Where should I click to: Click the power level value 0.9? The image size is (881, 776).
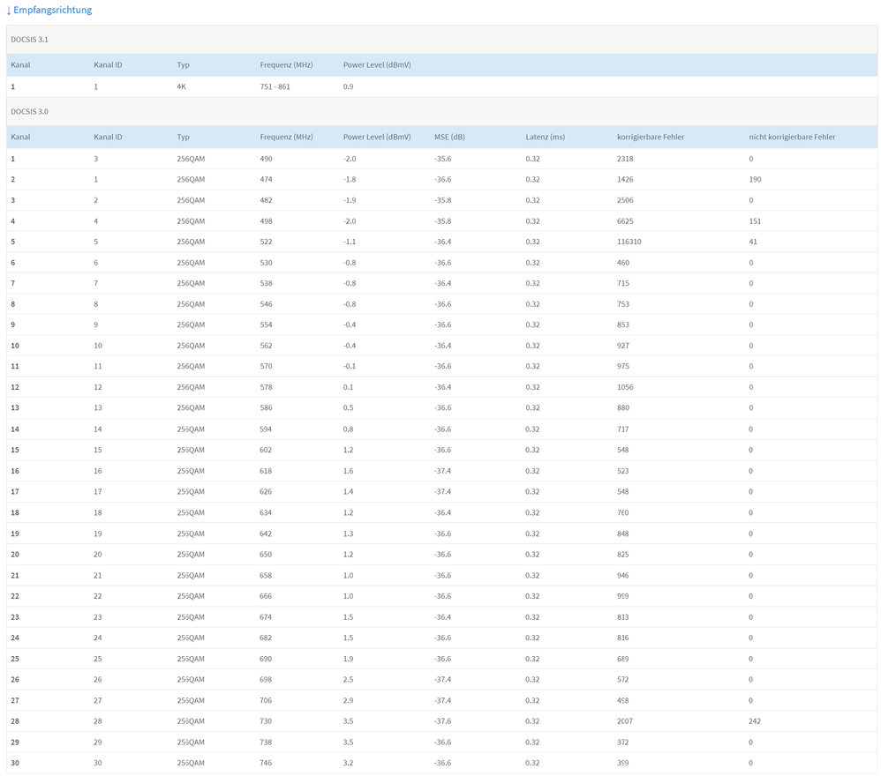(x=349, y=86)
